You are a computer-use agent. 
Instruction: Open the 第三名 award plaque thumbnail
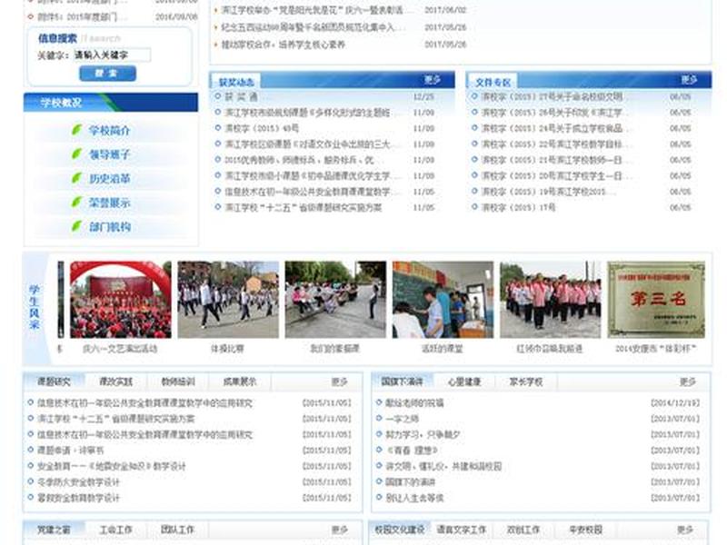pyautogui.click(x=656, y=300)
